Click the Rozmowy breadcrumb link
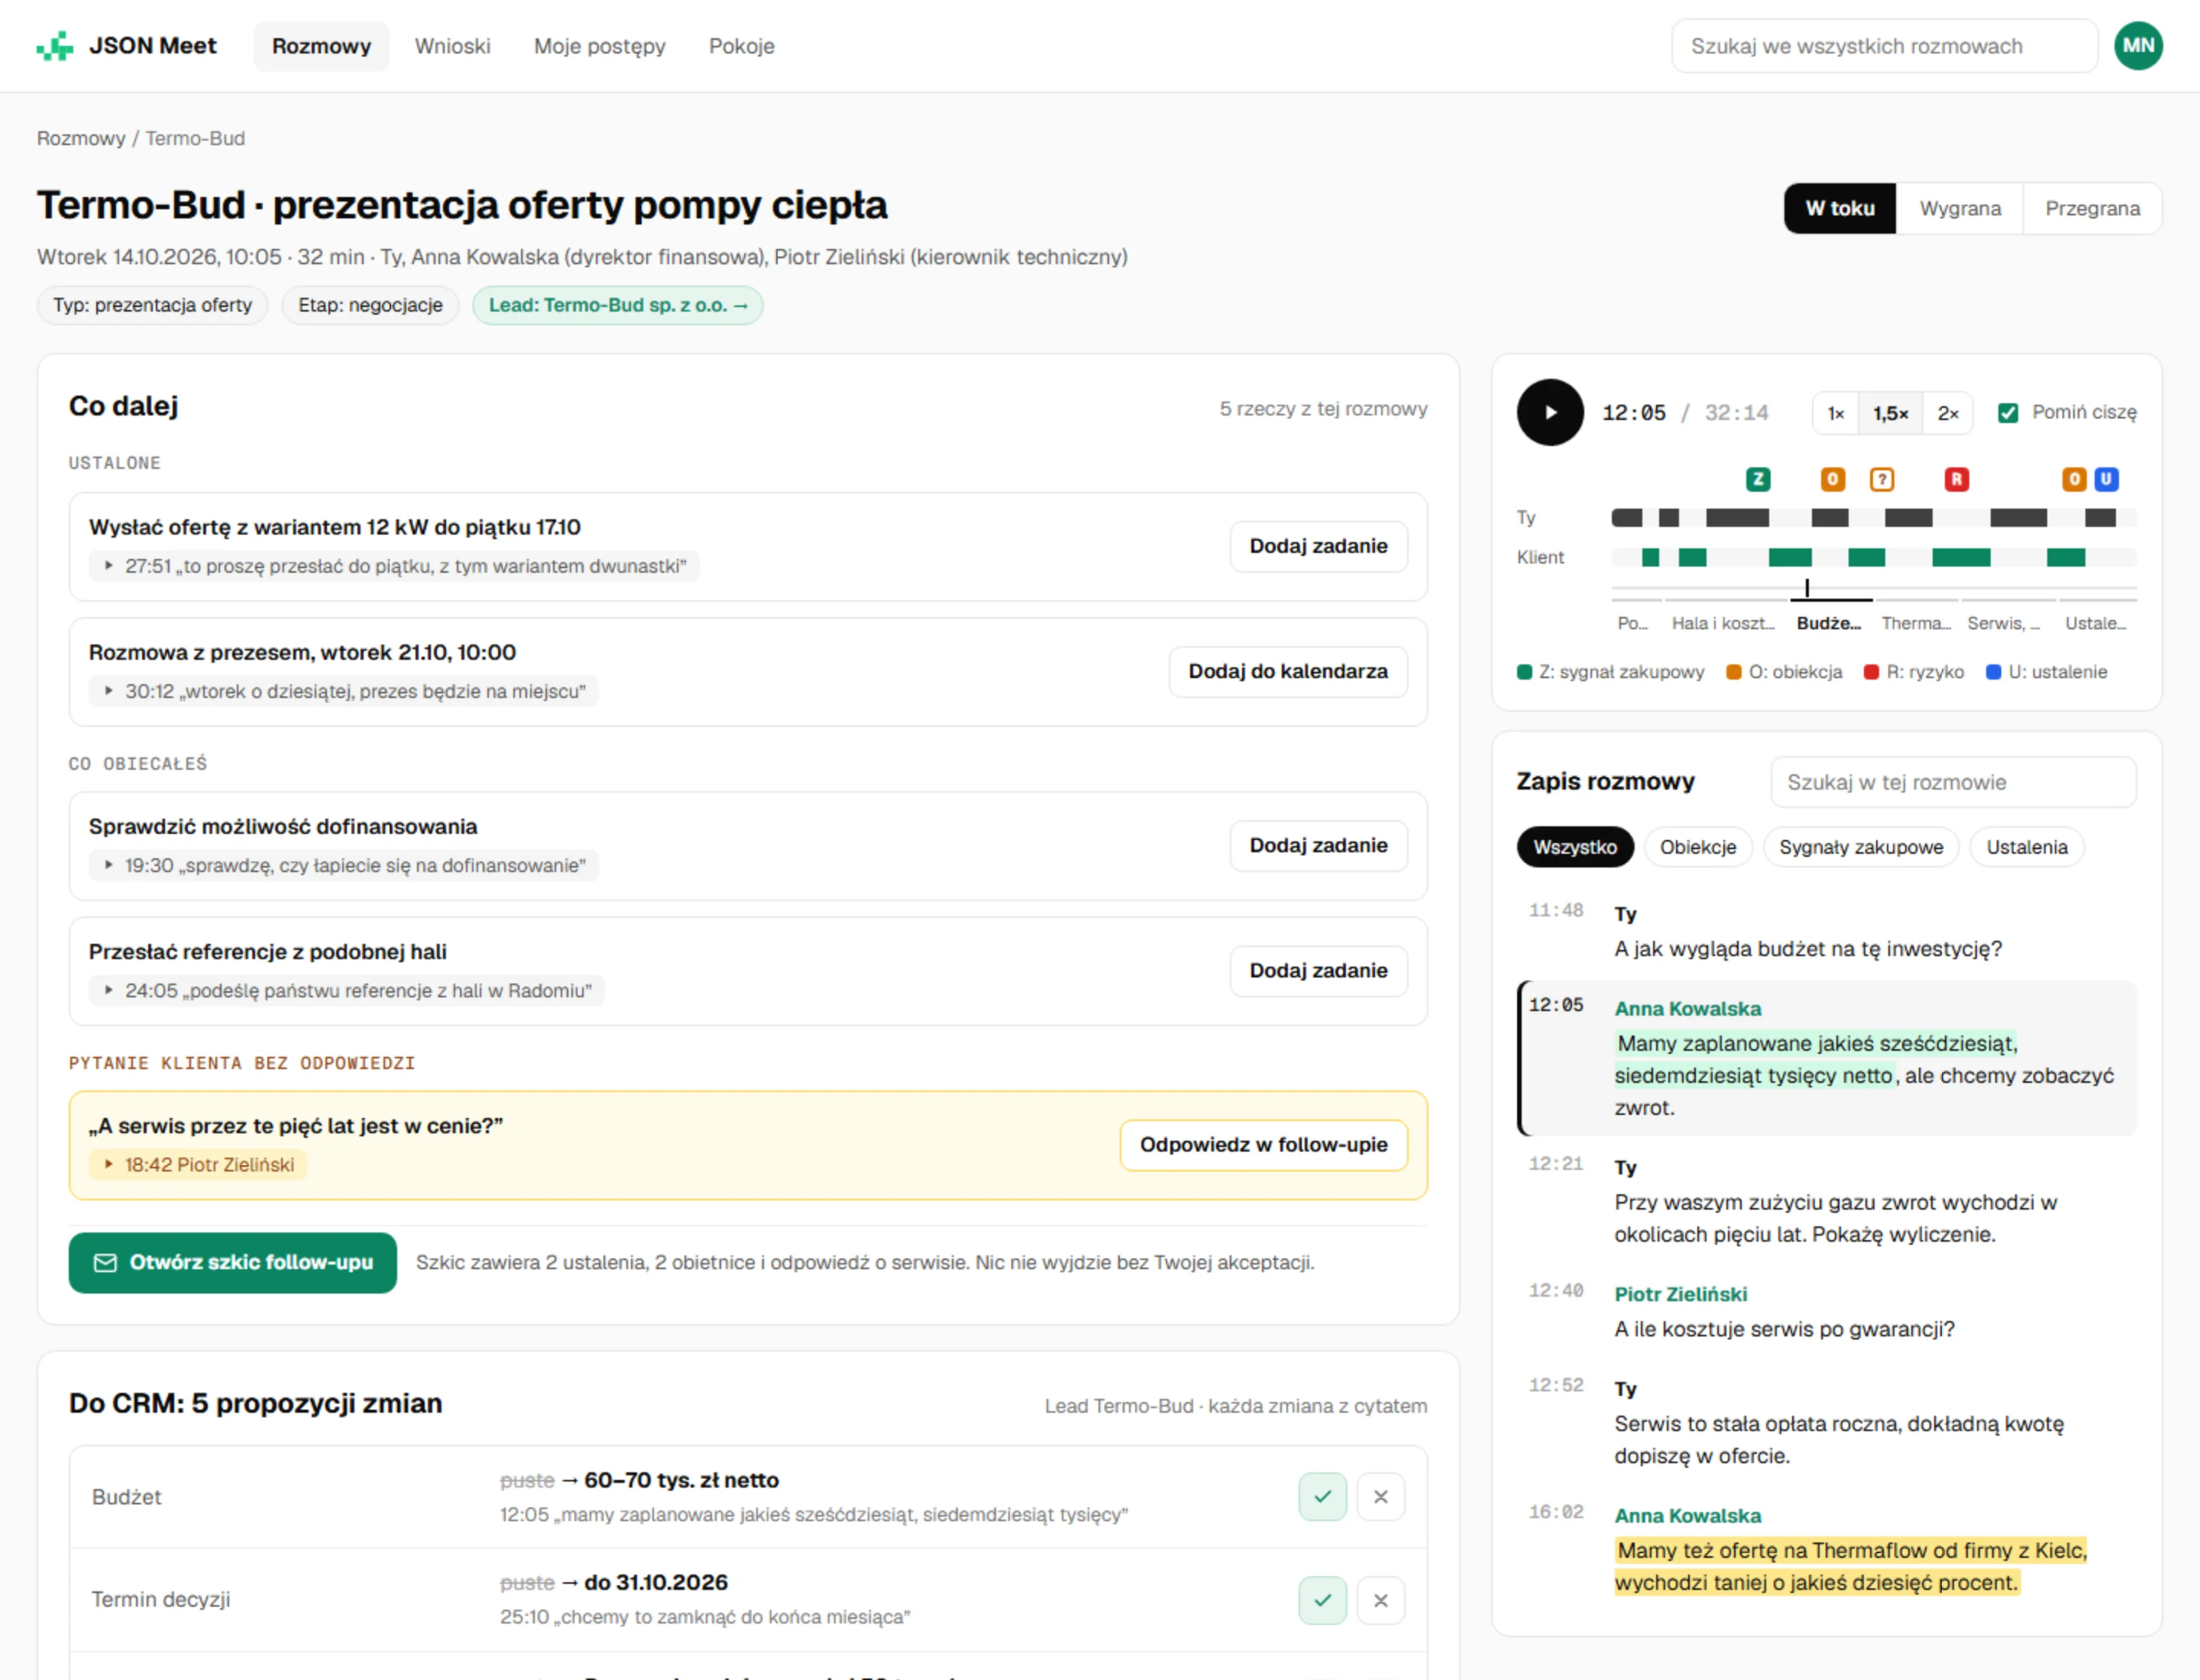The image size is (2200, 1680). point(81,138)
